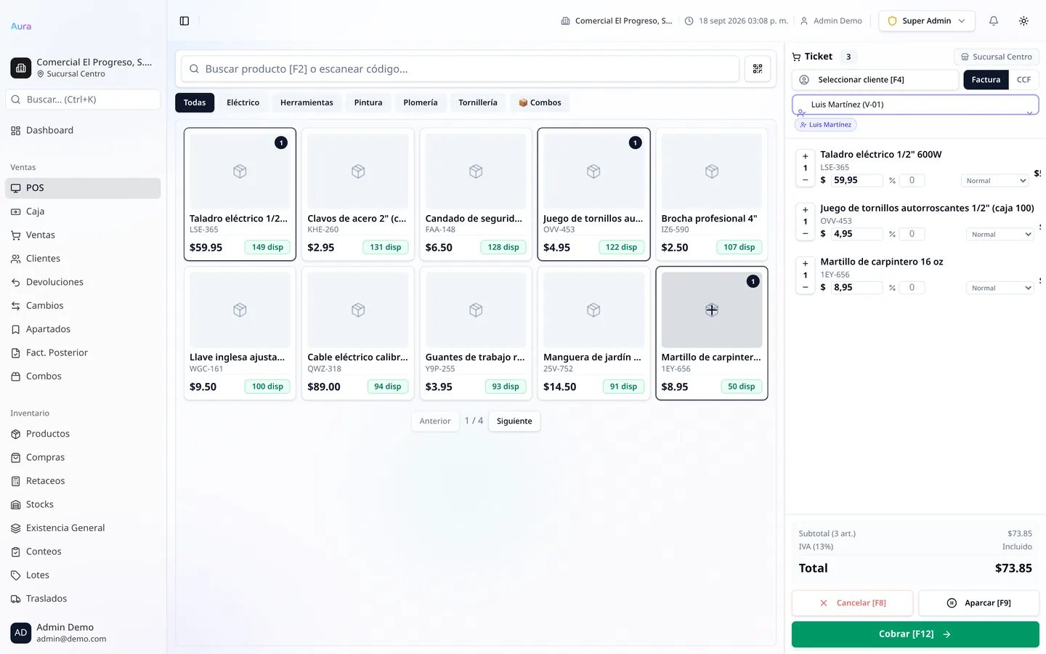Click Cancelar [F8] button

[853, 603]
